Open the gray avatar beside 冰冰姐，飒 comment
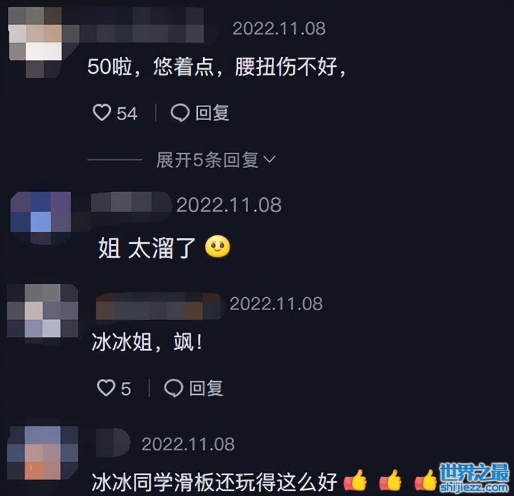The image size is (514, 496). 43,312
